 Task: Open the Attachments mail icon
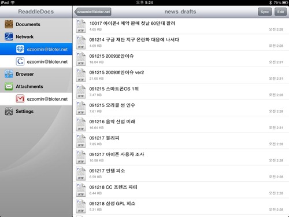pyautogui.click(x=9, y=86)
